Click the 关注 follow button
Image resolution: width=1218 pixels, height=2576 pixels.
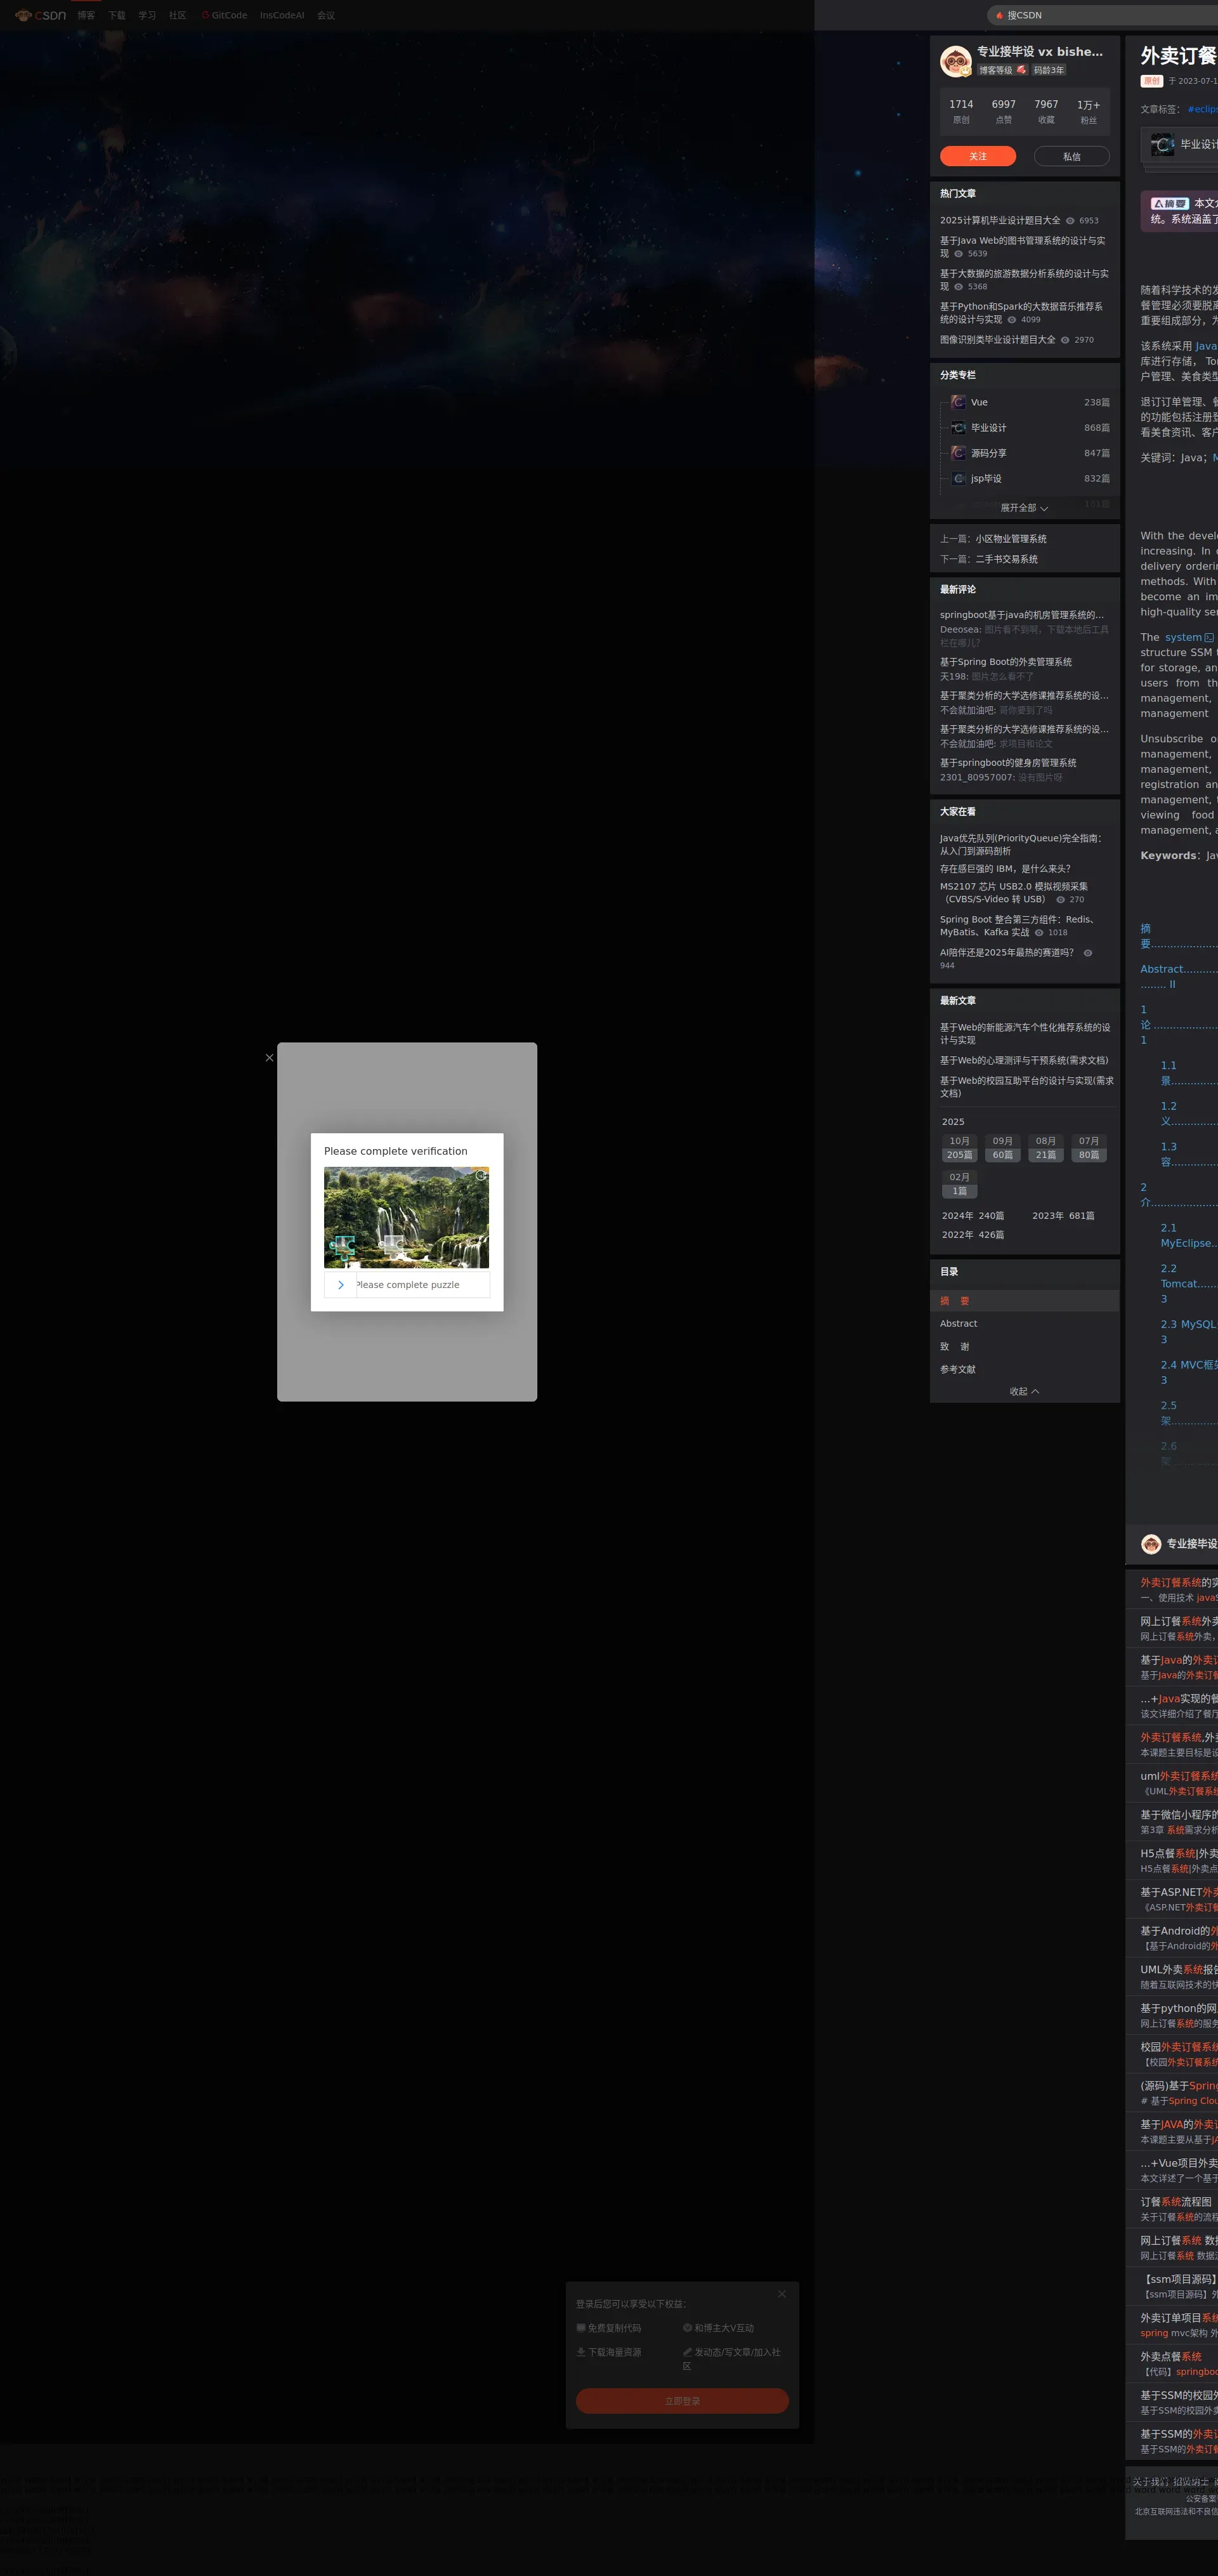pos(977,156)
